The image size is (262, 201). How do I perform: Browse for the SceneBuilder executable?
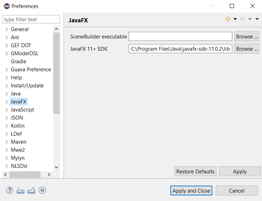(x=247, y=36)
